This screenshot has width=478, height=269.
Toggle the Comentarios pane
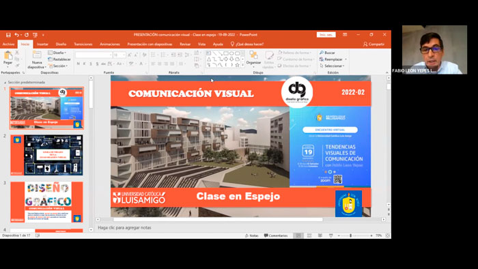pos(276,236)
